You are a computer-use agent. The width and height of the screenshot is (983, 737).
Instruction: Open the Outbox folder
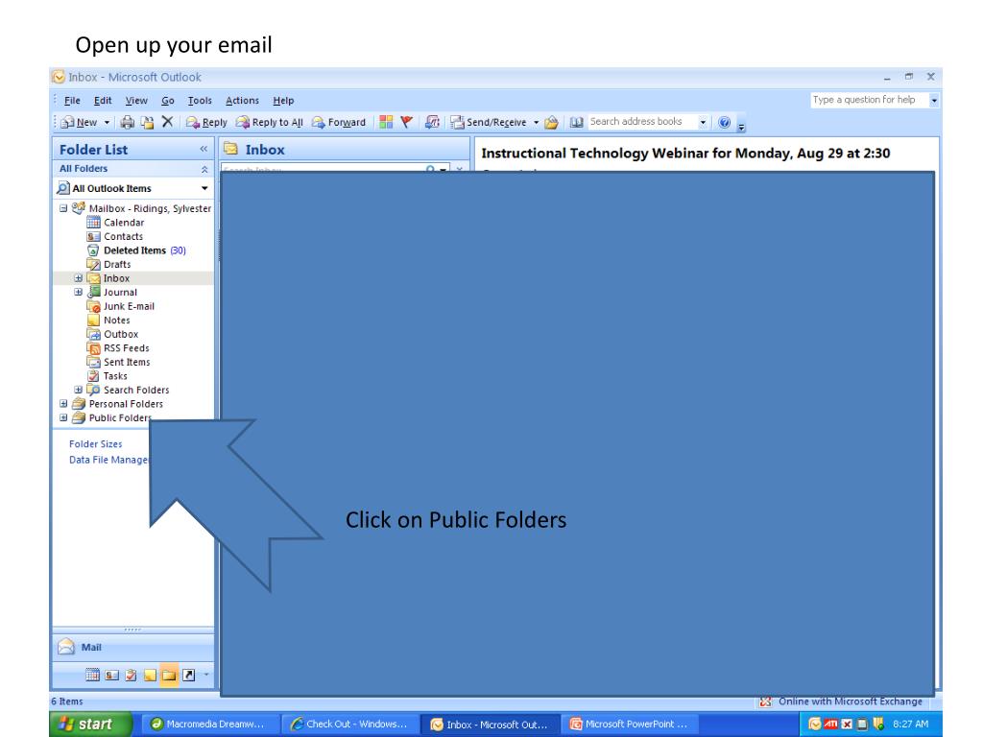(x=121, y=334)
